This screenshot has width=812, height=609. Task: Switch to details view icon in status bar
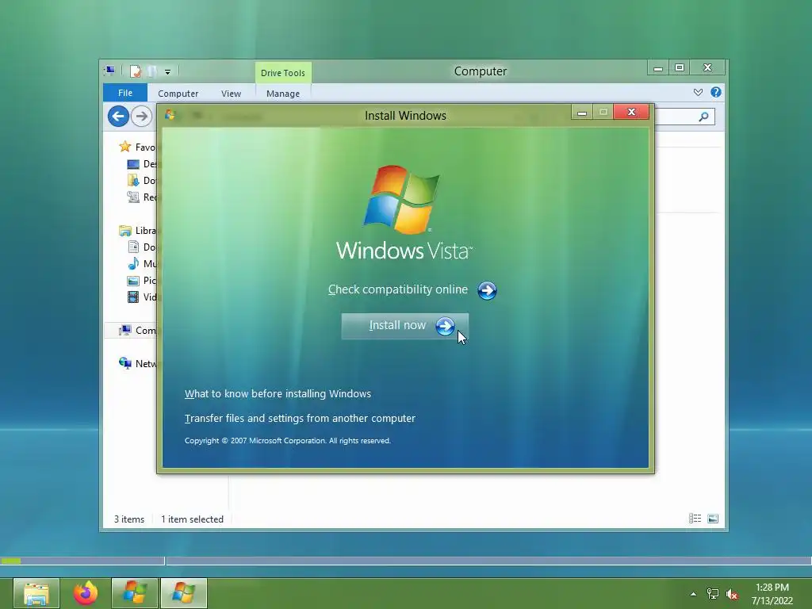coord(695,519)
